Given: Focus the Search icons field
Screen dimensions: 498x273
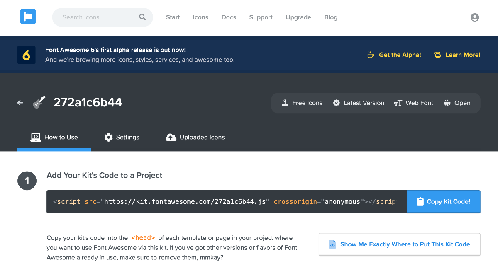Looking at the screenshot, I should [103, 17].
